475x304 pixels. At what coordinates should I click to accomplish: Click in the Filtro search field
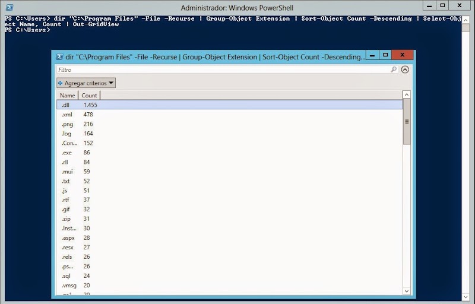(x=227, y=69)
